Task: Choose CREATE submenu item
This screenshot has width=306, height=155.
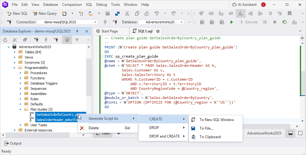Action: (163, 119)
